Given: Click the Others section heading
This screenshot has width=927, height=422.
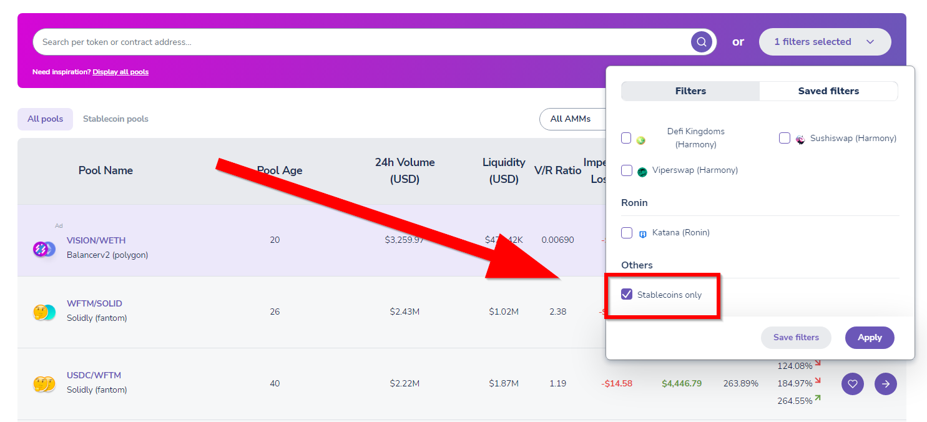Looking at the screenshot, I should pyautogui.click(x=637, y=265).
